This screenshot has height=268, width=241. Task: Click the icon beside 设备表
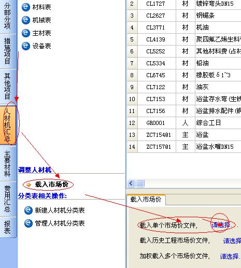tap(26, 46)
